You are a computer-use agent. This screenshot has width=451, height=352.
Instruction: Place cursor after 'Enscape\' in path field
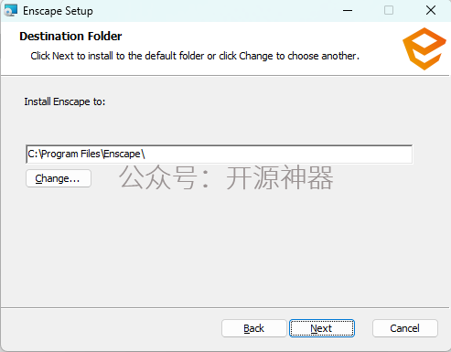coord(145,155)
